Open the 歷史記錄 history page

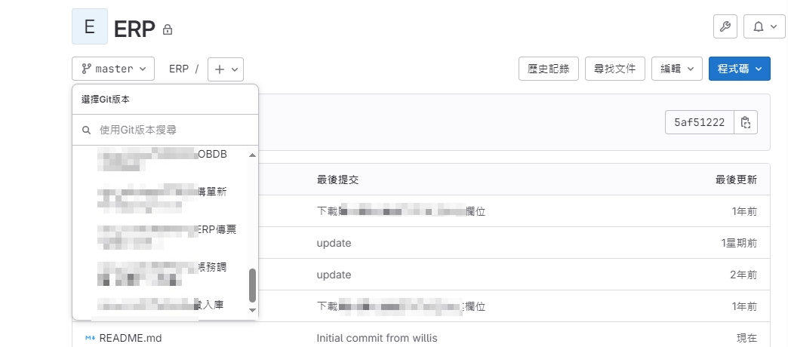549,69
